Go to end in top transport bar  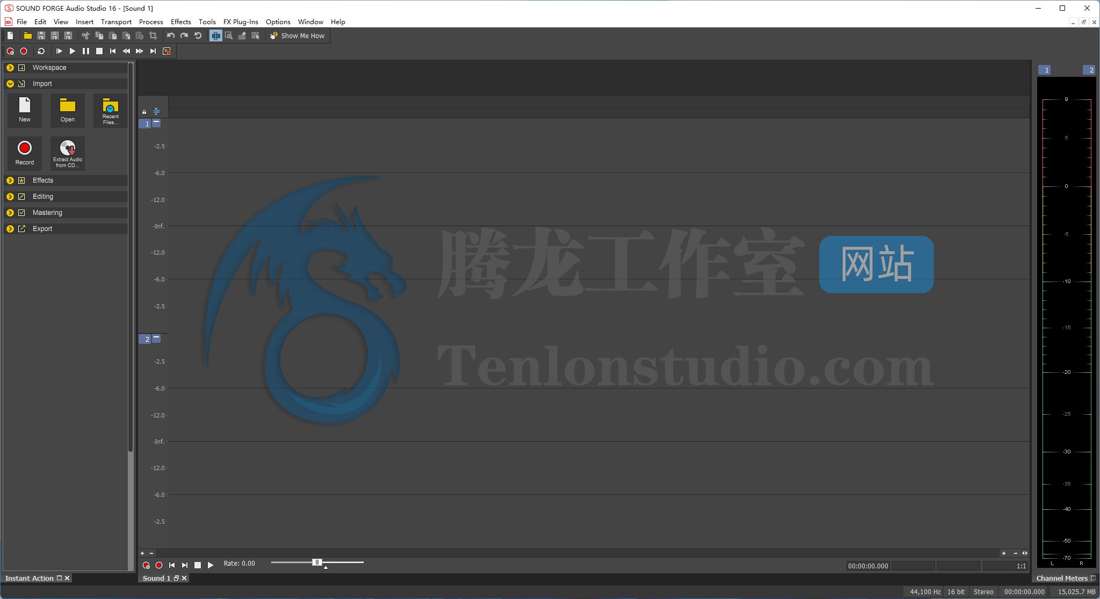153,51
